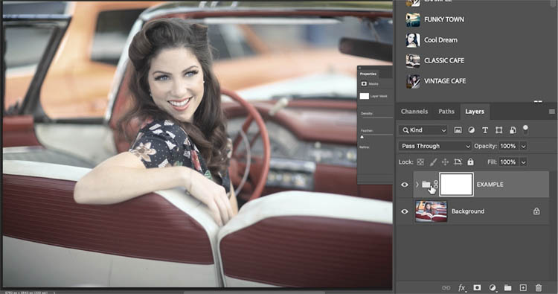Open the Layers panel hamburger menu
This screenshot has height=294, width=558.
(x=551, y=112)
